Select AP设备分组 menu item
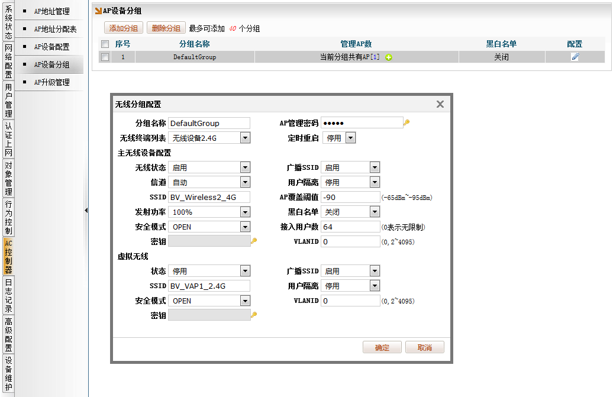This screenshot has height=397, width=613. pyautogui.click(x=50, y=64)
